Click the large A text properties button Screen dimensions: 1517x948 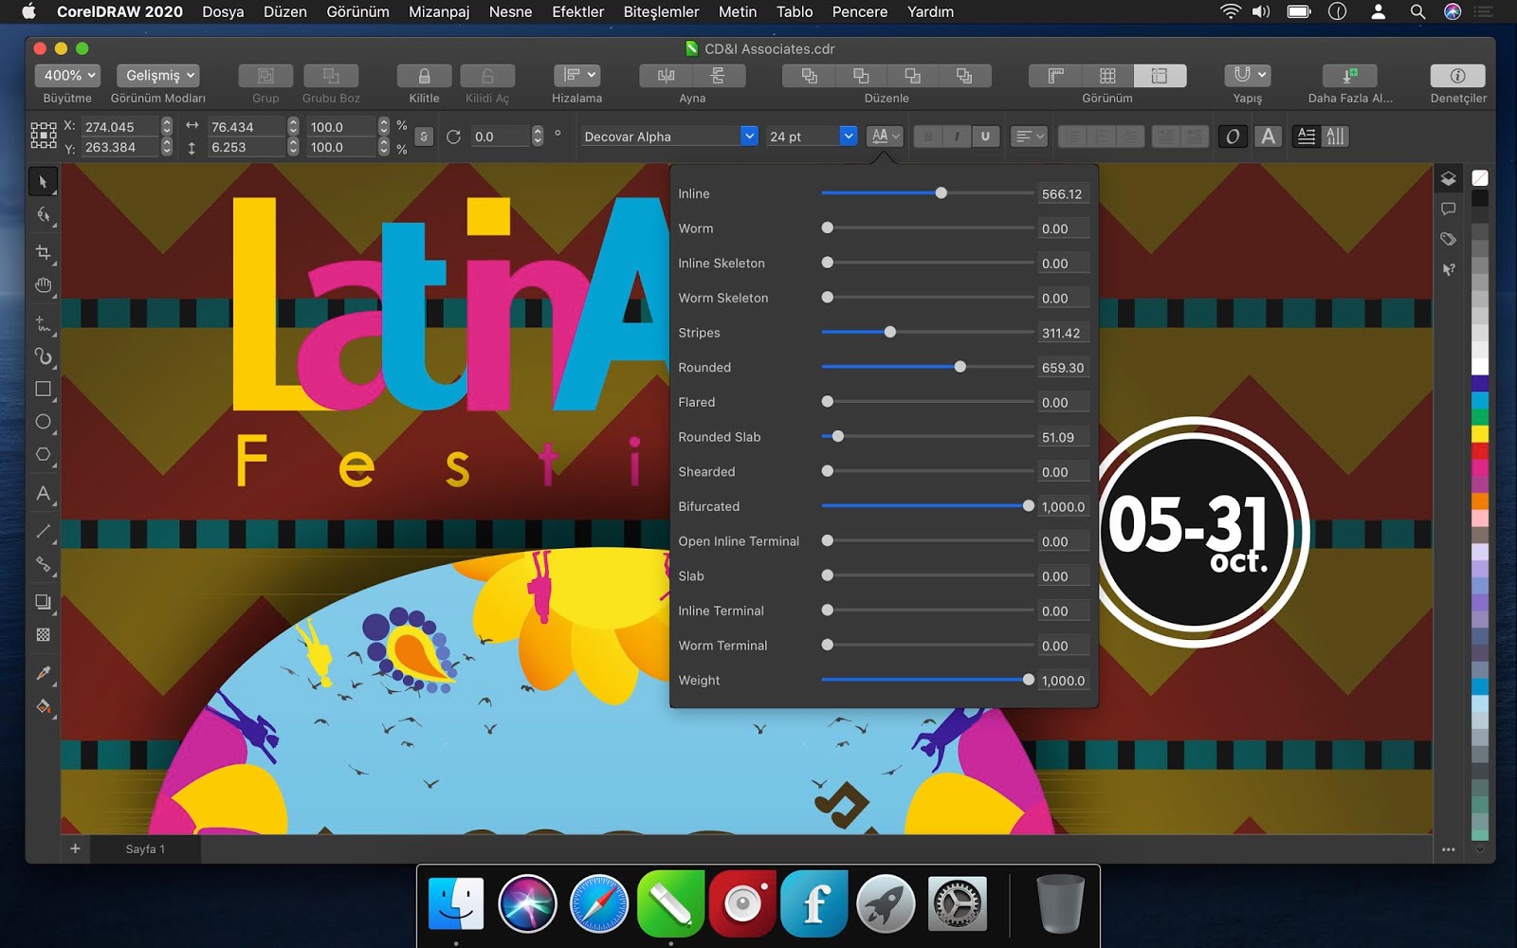(1269, 137)
